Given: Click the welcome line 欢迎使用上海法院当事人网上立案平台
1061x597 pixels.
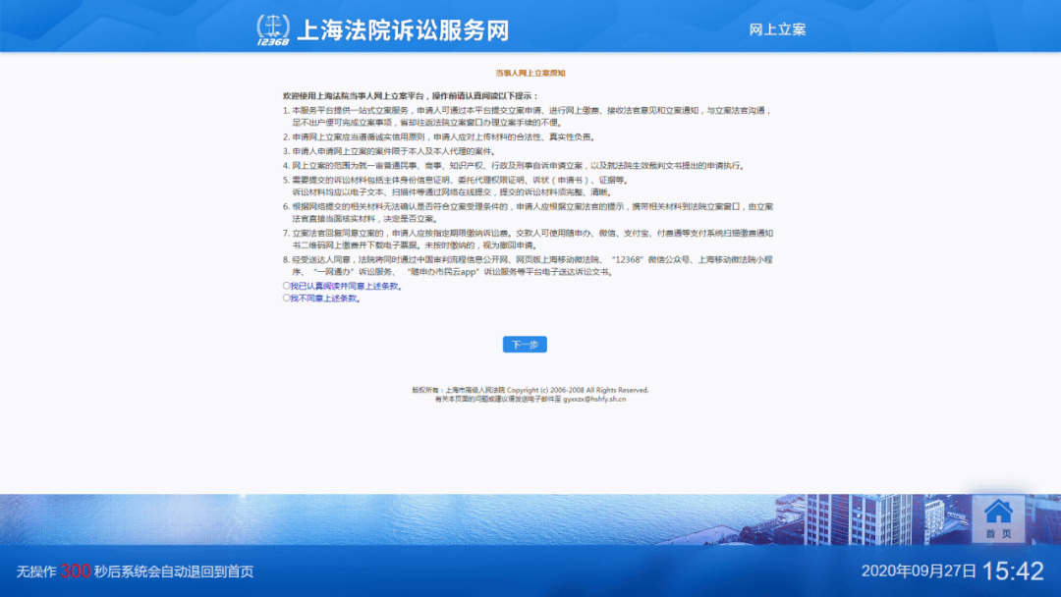Looking at the screenshot, I should 410,96.
